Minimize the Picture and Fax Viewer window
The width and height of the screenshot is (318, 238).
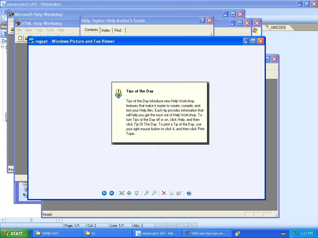[x=246, y=41]
